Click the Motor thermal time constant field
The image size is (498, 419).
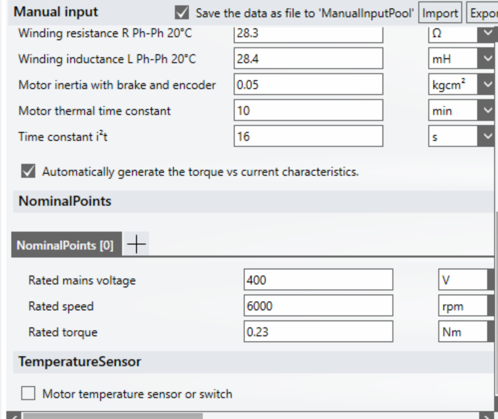[308, 111]
